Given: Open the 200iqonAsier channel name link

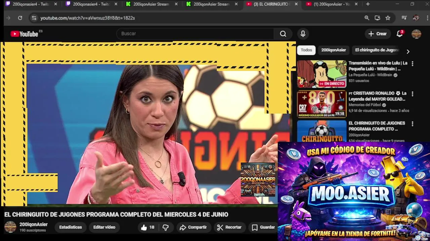Looking at the screenshot, I should 34,225.
